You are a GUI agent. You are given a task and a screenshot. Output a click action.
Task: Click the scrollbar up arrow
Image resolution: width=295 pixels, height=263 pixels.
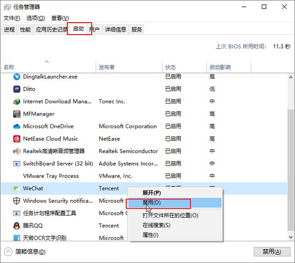coord(291,77)
